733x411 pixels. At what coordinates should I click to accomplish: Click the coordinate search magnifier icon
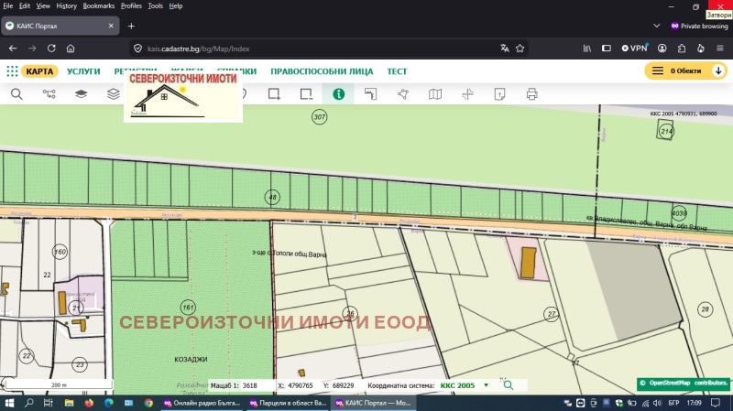coord(509,385)
